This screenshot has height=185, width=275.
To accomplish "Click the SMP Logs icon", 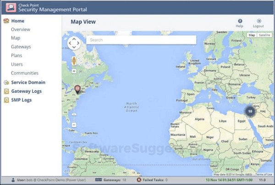I will pyautogui.click(x=6, y=100).
